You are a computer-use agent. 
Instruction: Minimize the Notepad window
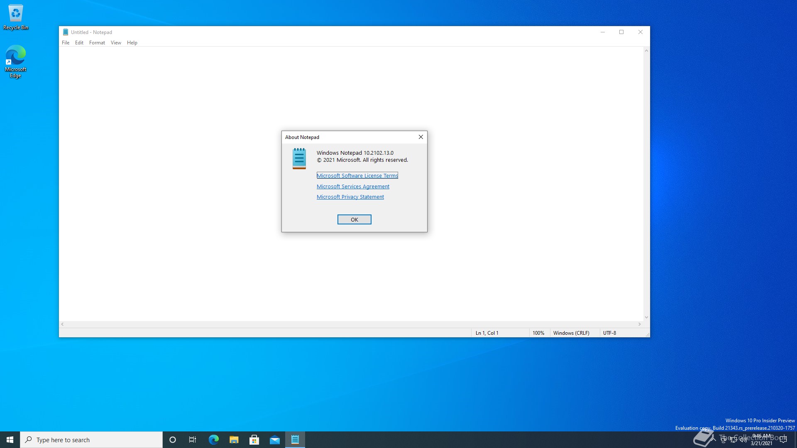(602, 32)
